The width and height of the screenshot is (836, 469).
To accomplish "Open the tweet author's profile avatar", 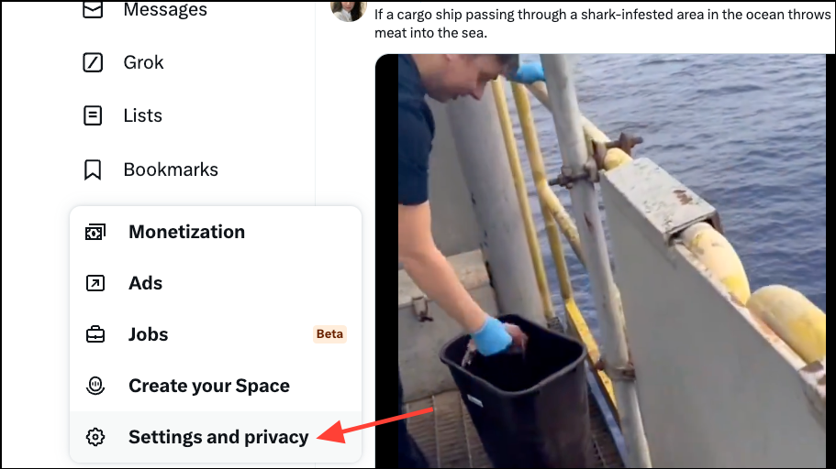I will tap(348, 11).
